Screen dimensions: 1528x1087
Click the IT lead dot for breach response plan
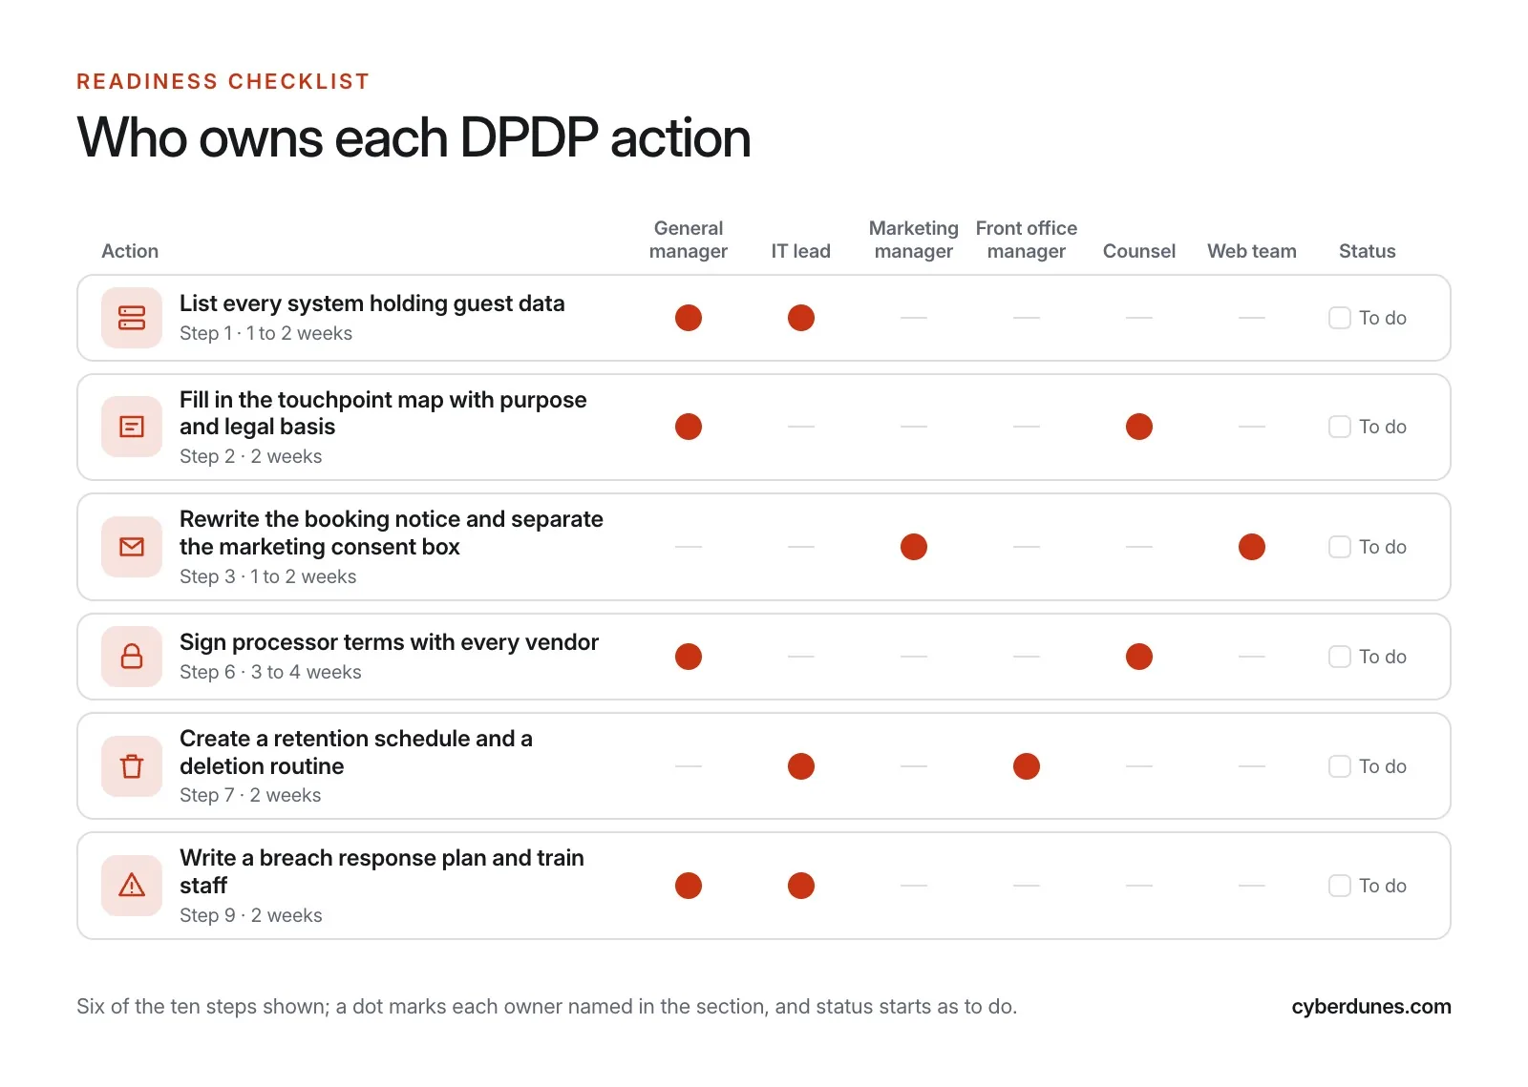[801, 886]
